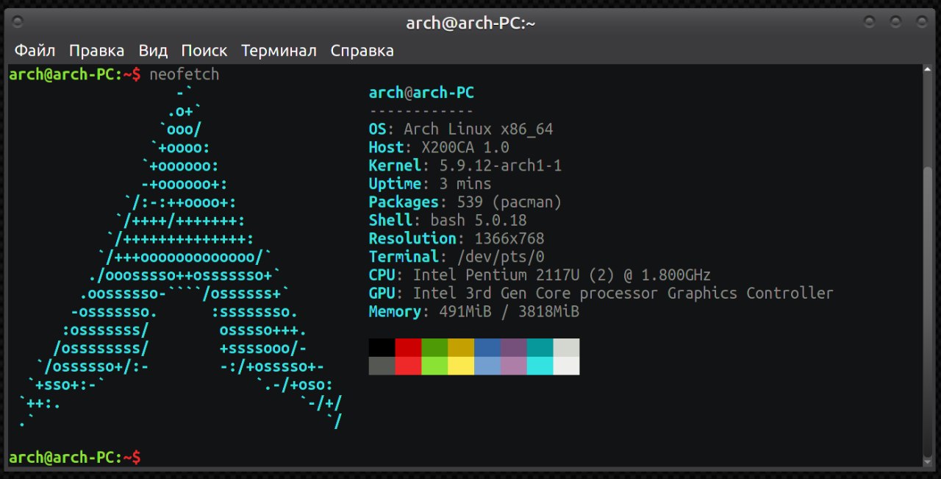This screenshot has width=941, height=479.
Task: Open the Справка menu
Action: (x=362, y=51)
